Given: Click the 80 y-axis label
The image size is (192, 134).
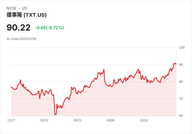Looking at the screenshot, I should click(x=181, y=82).
